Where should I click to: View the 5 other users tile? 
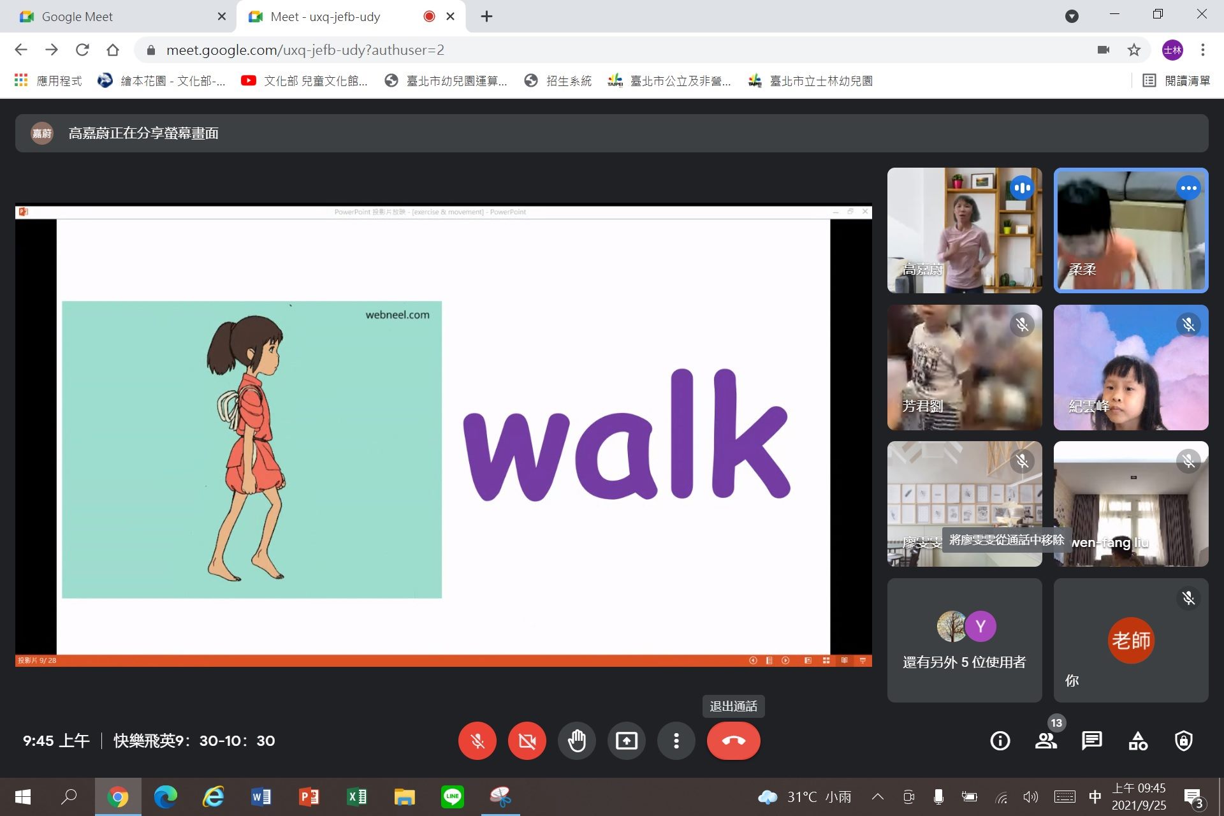coord(965,641)
